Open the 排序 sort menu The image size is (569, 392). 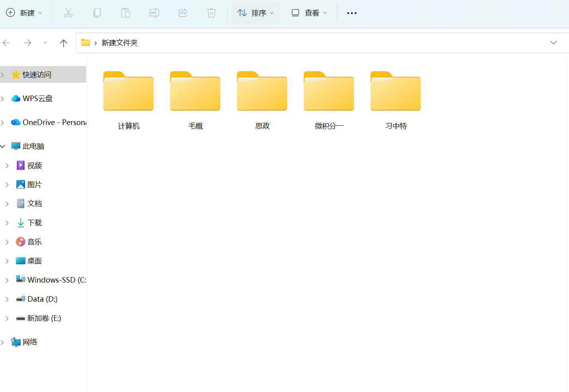click(x=256, y=13)
